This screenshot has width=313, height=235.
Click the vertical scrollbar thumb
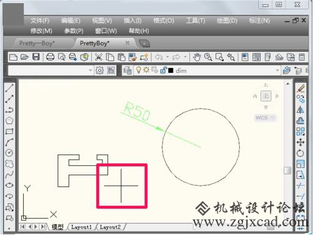287,170
